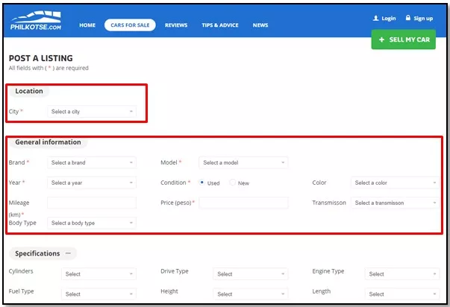Open the Cylinders Select dropdown
Screen dimensions: 450x307
point(99,273)
